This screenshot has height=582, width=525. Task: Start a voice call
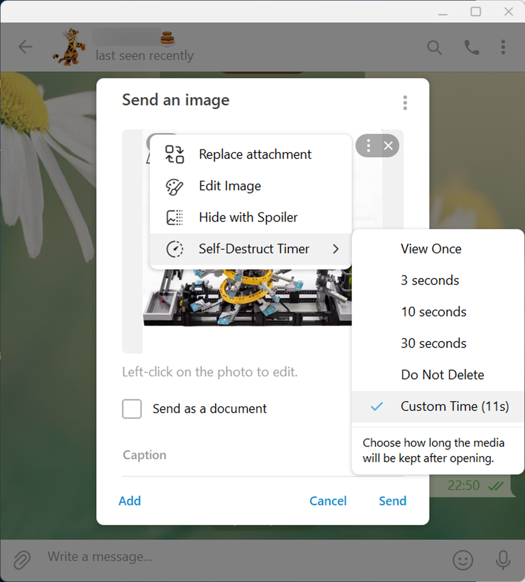pos(471,47)
